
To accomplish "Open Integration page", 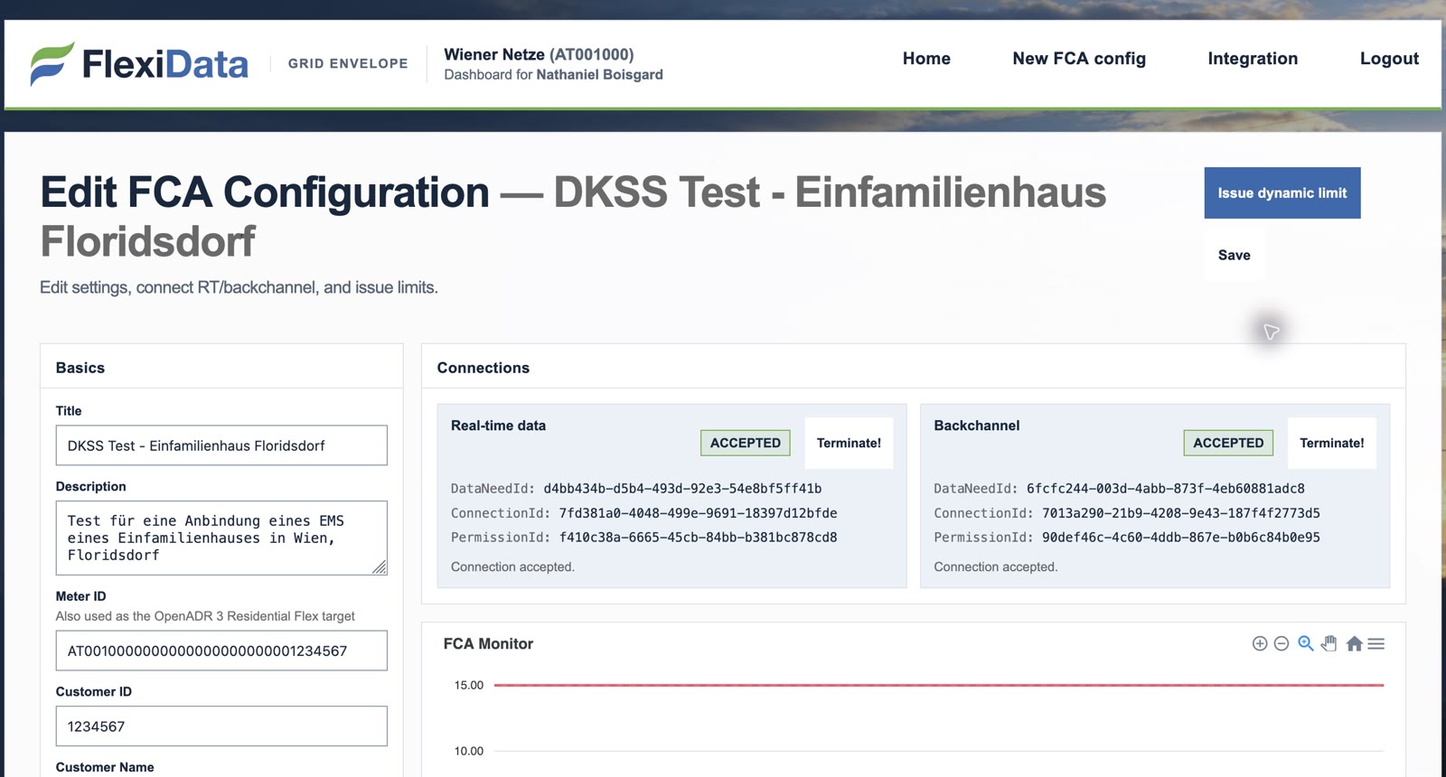I will (1253, 59).
